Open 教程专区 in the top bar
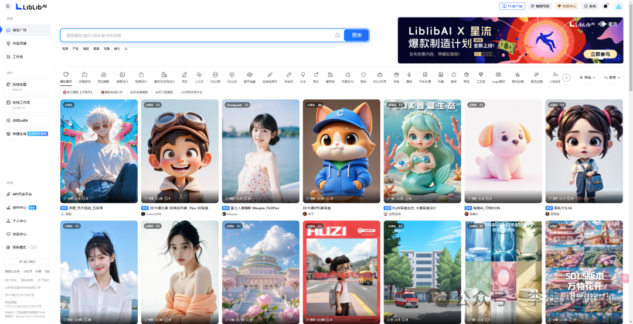The image size is (633, 324). tap(540, 6)
